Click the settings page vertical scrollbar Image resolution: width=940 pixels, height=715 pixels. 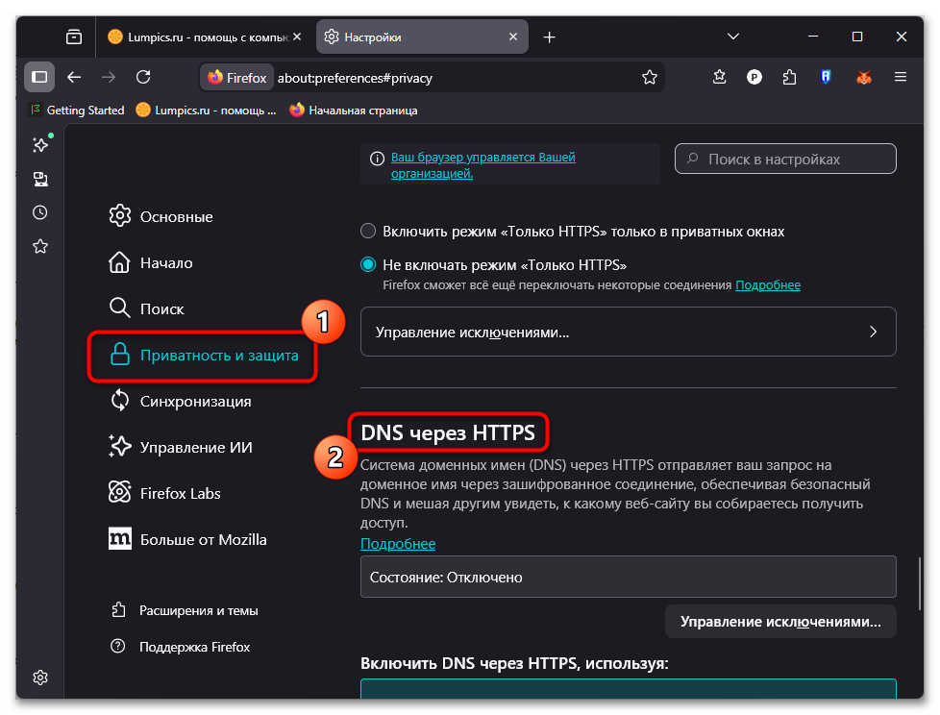pos(920,584)
